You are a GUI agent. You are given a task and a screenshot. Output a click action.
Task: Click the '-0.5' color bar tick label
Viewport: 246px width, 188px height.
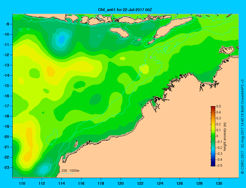pos(219,166)
